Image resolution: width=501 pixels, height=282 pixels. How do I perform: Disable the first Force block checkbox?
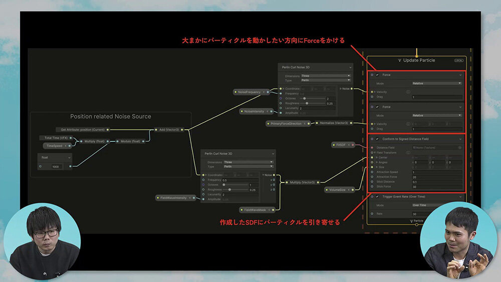tap(377, 75)
